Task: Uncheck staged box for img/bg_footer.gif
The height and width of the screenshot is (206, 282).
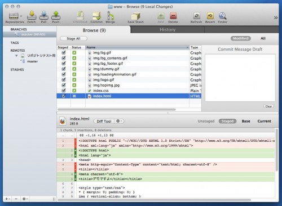Action: tap(64, 64)
